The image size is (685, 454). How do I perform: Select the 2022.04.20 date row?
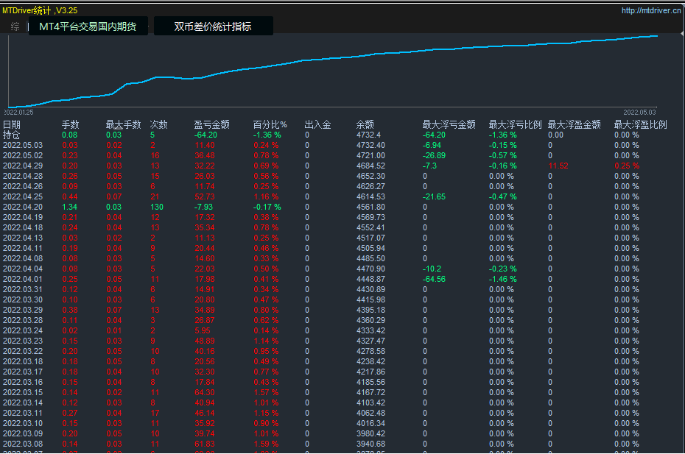pyautogui.click(x=23, y=207)
